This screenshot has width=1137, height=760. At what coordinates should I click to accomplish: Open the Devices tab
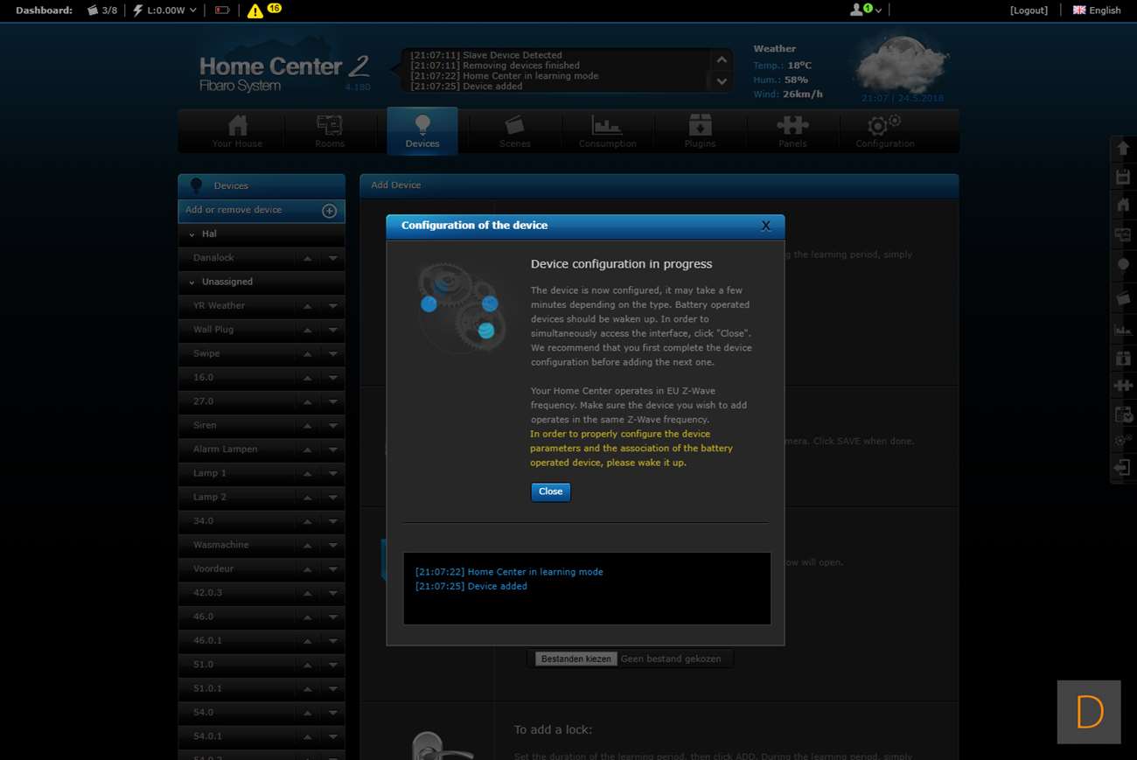point(422,131)
